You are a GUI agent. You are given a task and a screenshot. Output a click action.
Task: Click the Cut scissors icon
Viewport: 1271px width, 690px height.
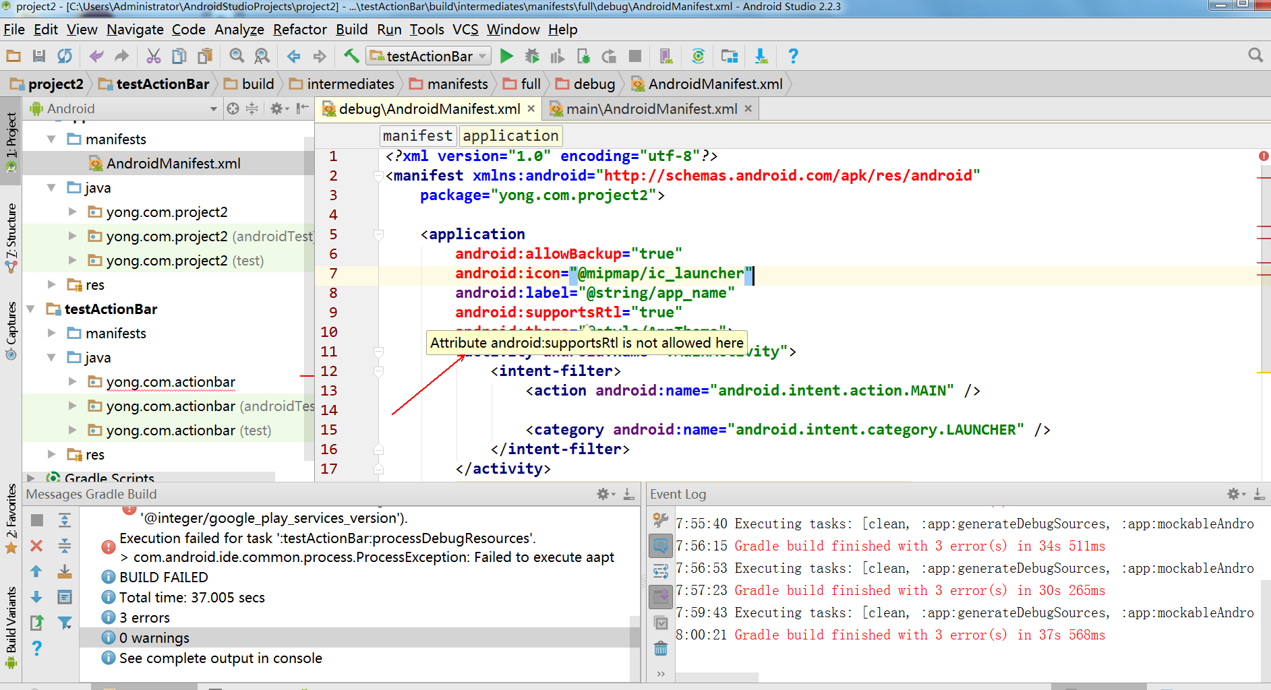[154, 56]
